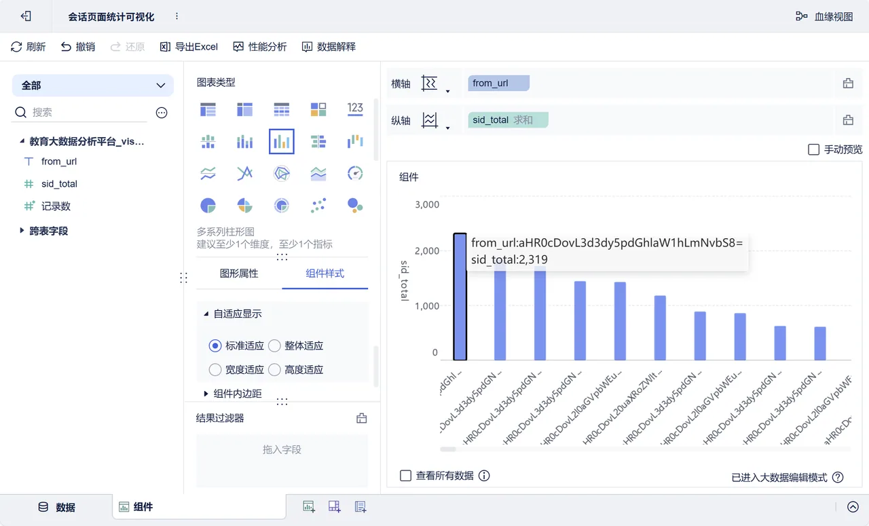The height and width of the screenshot is (526, 869).
Task: Choose the 宽度适应 radio option
Action: pyautogui.click(x=215, y=370)
